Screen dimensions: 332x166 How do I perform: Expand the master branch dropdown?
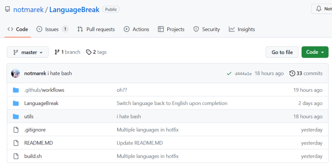pyautogui.click(x=28, y=52)
